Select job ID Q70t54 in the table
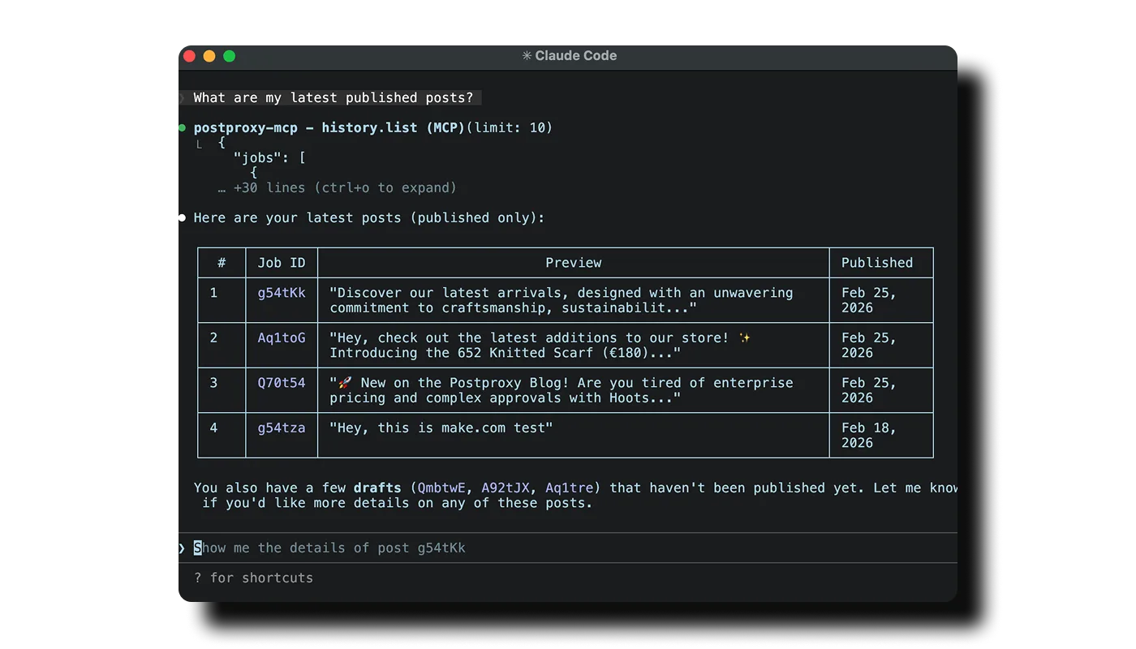Screen dimensions: 1136x649 coord(282,383)
